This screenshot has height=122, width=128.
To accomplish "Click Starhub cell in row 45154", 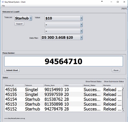I will 34,99.
